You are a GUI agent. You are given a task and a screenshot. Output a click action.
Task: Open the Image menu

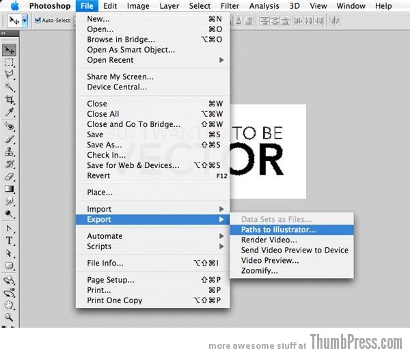(138, 5)
